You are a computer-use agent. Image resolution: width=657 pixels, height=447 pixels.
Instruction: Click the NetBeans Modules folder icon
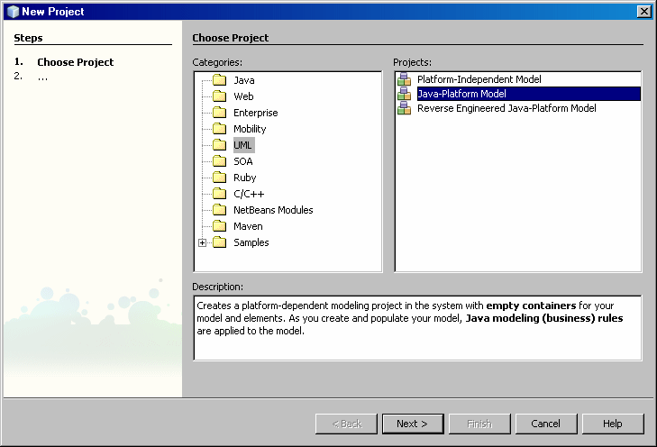[x=219, y=209]
